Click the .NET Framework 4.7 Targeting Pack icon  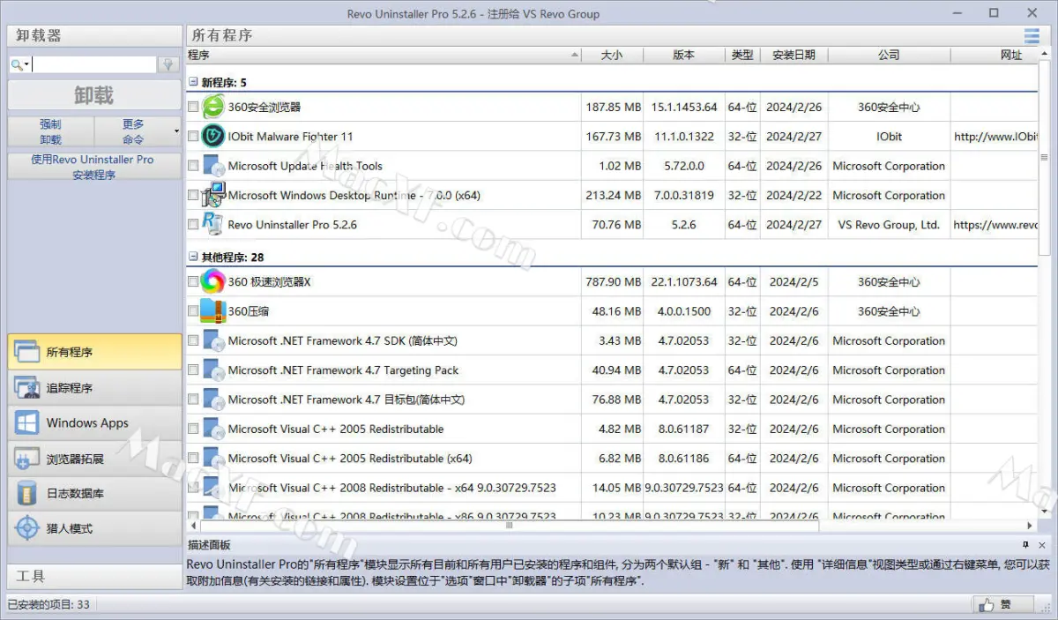[213, 370]
